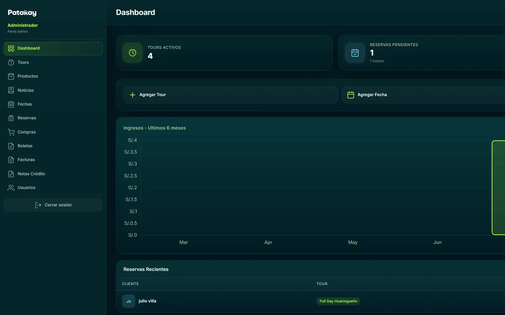Click the green revenue bar in chart
This screenshot has height=315, width=505.
coord(498,188)
